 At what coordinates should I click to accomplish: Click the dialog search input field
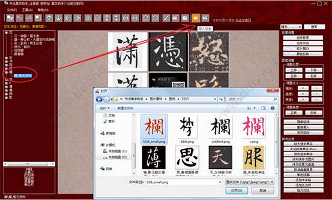pos(252,99)
